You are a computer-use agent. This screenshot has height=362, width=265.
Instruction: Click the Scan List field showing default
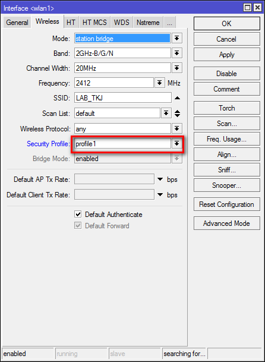tap(117, 113)
